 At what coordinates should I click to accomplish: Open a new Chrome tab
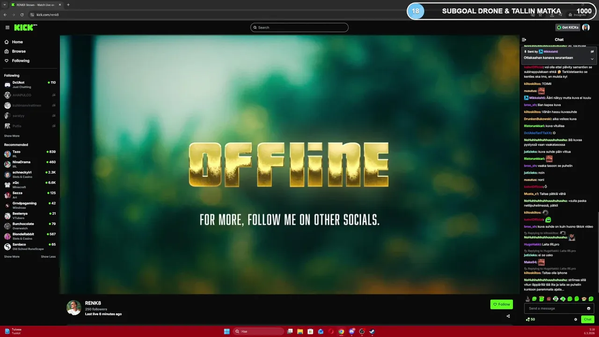[68, 5]
